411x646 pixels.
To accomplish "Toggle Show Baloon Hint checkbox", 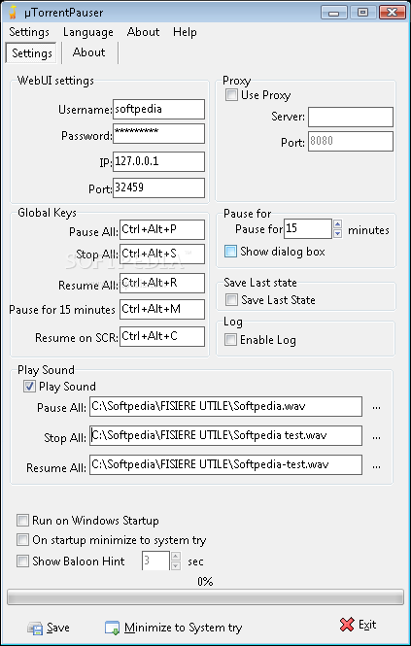I will coord(22,561).
